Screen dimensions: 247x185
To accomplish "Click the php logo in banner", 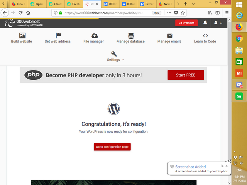I will (x=33, y=75).
